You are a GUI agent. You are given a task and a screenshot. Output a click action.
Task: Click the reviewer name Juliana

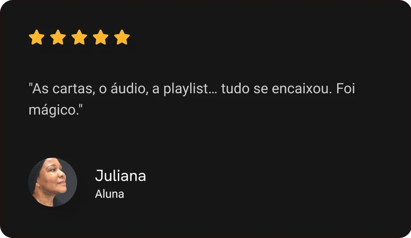pos(120,175)
